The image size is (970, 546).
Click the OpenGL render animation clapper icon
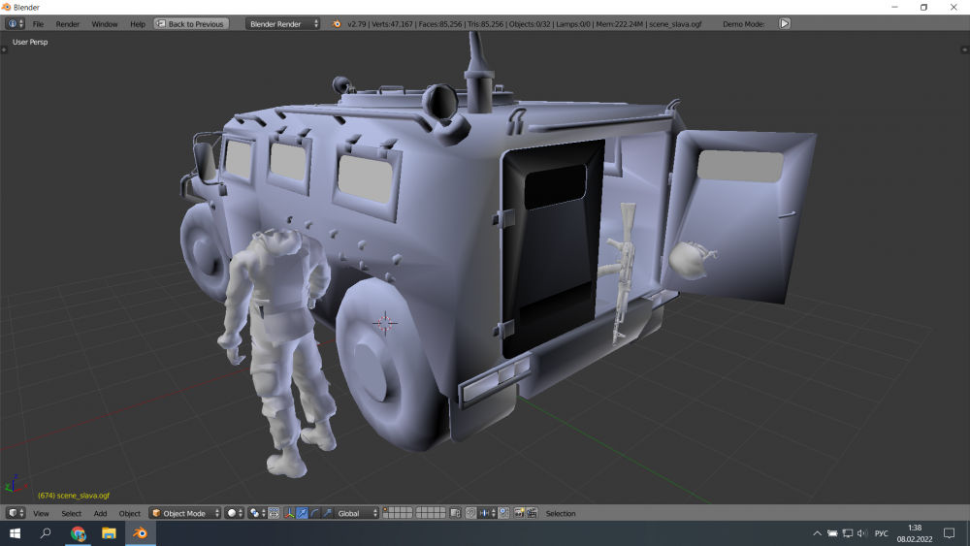tap(532, 513)
